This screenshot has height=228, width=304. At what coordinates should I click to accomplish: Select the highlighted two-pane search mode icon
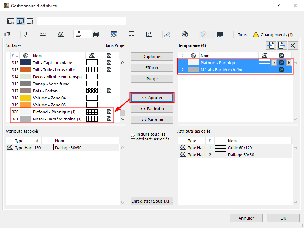20,21
